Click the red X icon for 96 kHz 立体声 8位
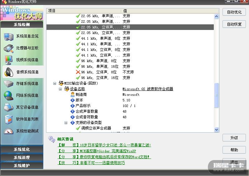249x176 pixels. tap(78, 72)
